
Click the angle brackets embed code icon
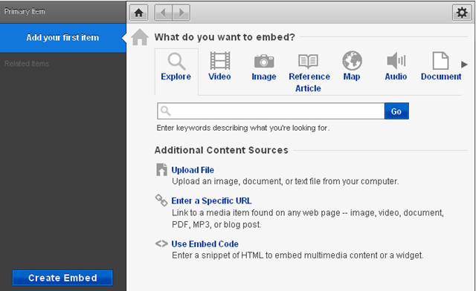coord(161,243)
